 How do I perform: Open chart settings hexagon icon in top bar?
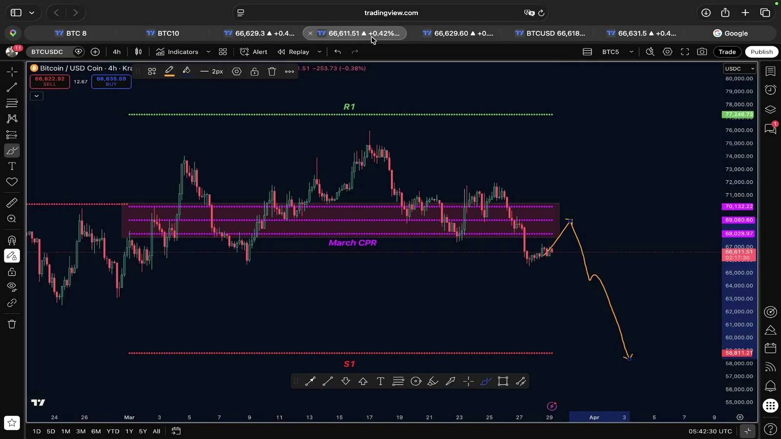pos(667,52)
